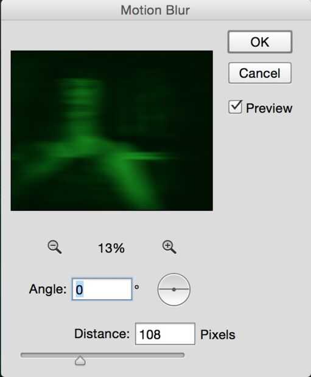
Task: Click the Distance slider thumb handle
Action: [80, 361]
